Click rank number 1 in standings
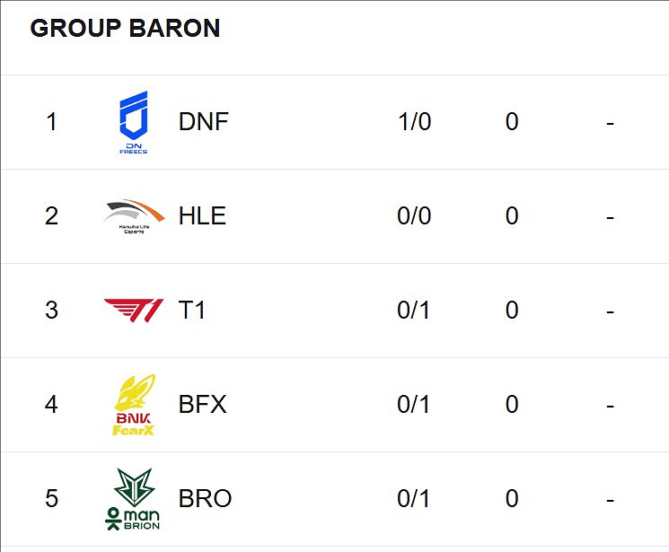669x552 pixels. click(51, 122)
